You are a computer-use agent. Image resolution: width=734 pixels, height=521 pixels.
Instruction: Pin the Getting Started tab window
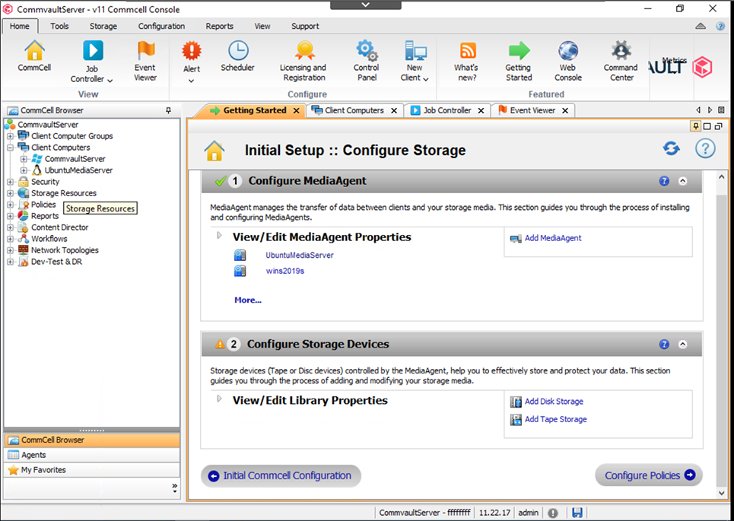pos(696,126)
